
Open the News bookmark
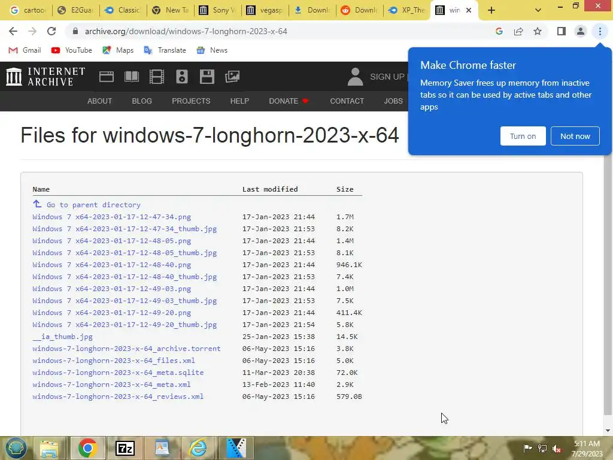pyautogui.click(x=213, y=50)
